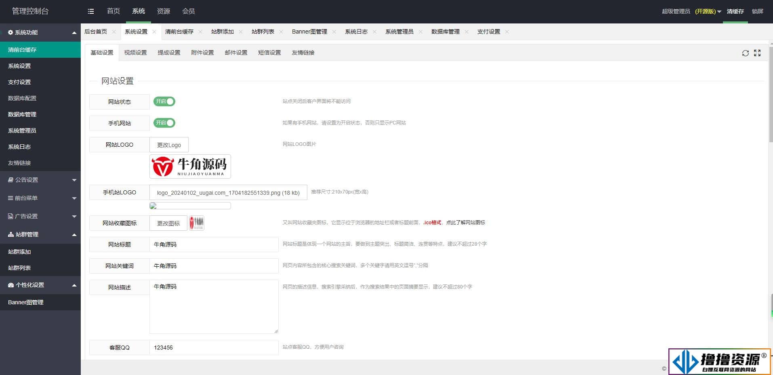Collapse the 系统功能 sidebar group
Viewport: 773px width, 375px height.
[x=40, y=32]
